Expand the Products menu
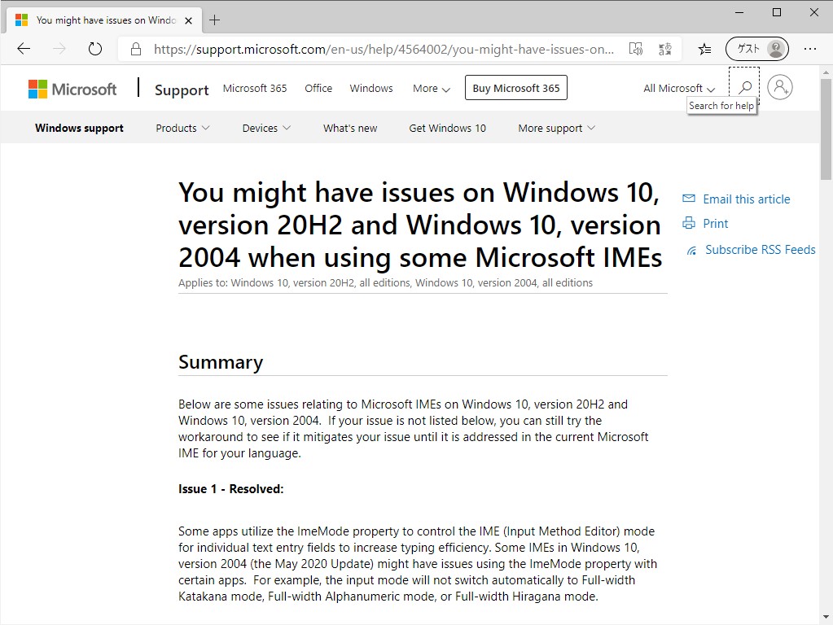 point(182,128)
